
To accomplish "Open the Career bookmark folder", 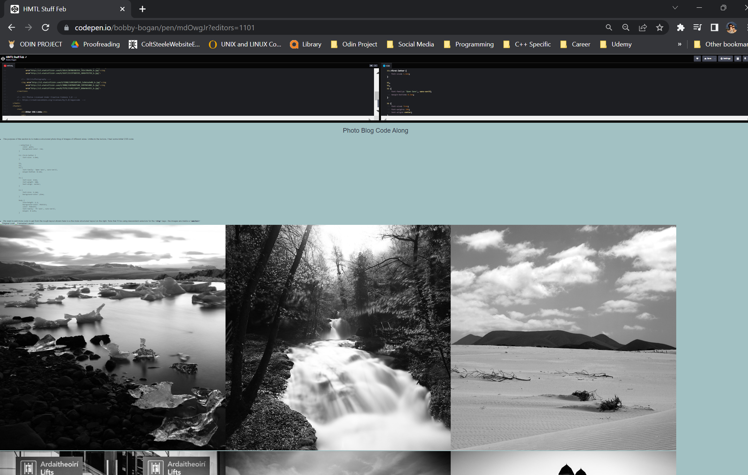I will 575,44.
